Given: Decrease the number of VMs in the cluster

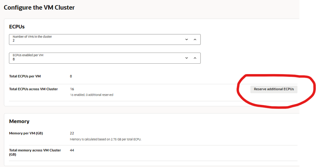Looking at the screenshot, I should point(187,39).
